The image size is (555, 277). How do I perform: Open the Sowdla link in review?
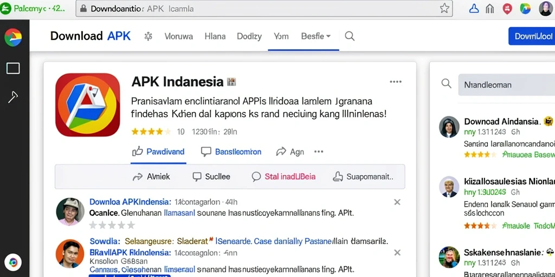(105, 242)
